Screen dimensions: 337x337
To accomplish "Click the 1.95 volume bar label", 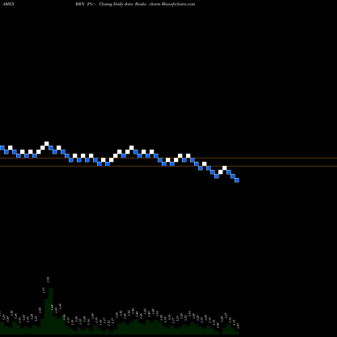I will coord(48,280).
